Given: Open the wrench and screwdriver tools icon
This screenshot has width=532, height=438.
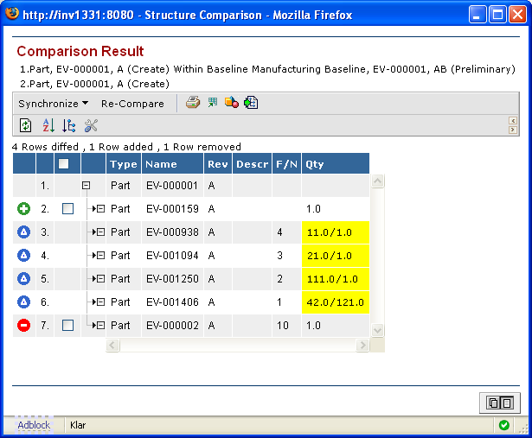Looking at the screenshot, I should (x=91, y=126).
